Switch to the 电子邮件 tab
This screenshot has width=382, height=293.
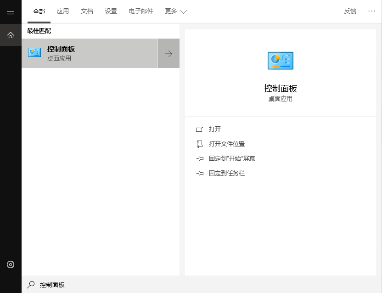coord(141,11)
